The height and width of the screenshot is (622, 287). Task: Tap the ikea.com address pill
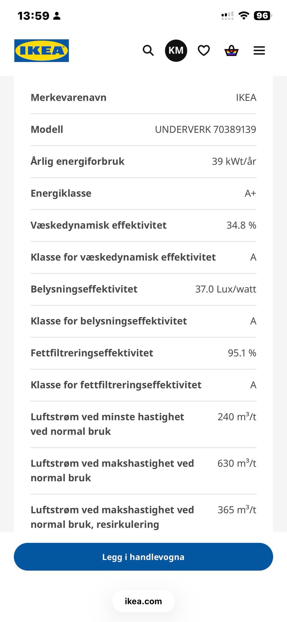click(x=143, y=601)
